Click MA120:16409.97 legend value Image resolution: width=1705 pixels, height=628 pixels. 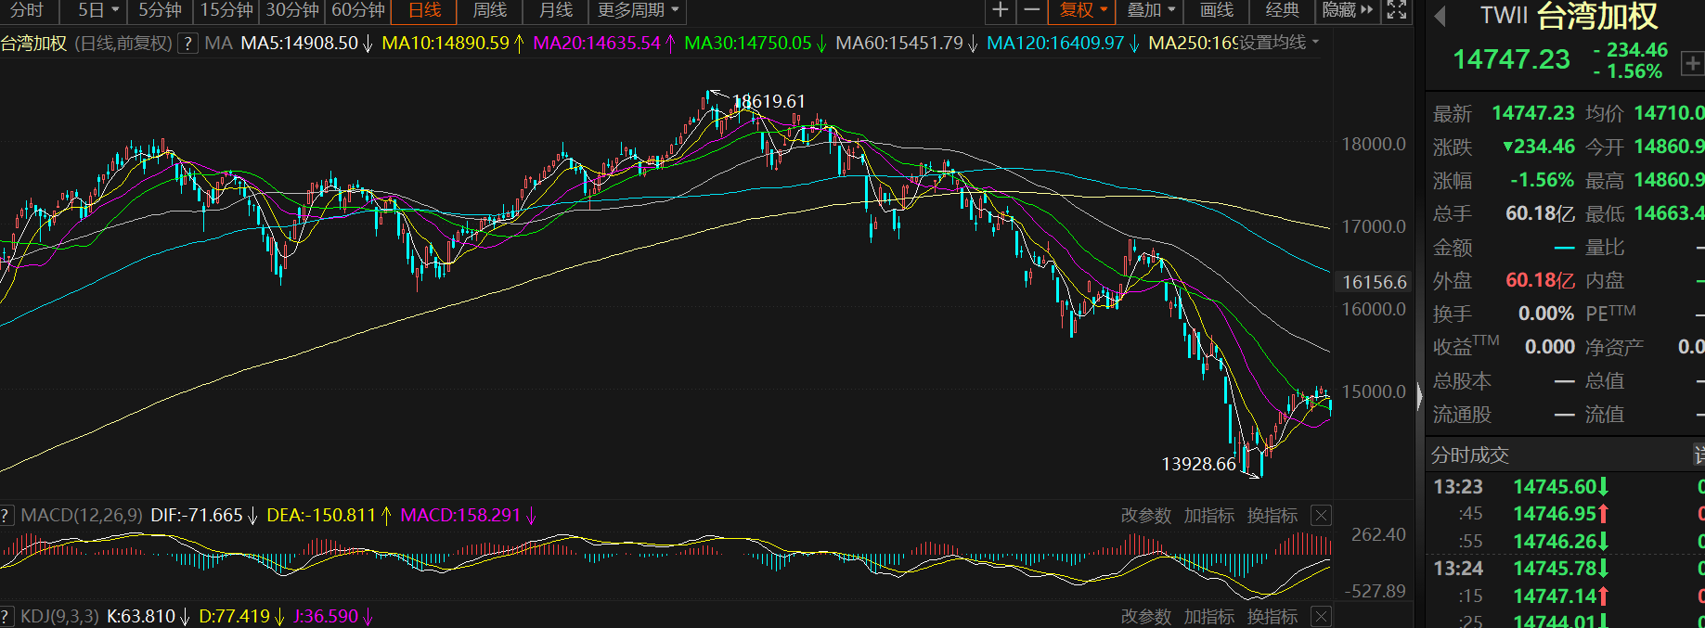click(1055, 44)
